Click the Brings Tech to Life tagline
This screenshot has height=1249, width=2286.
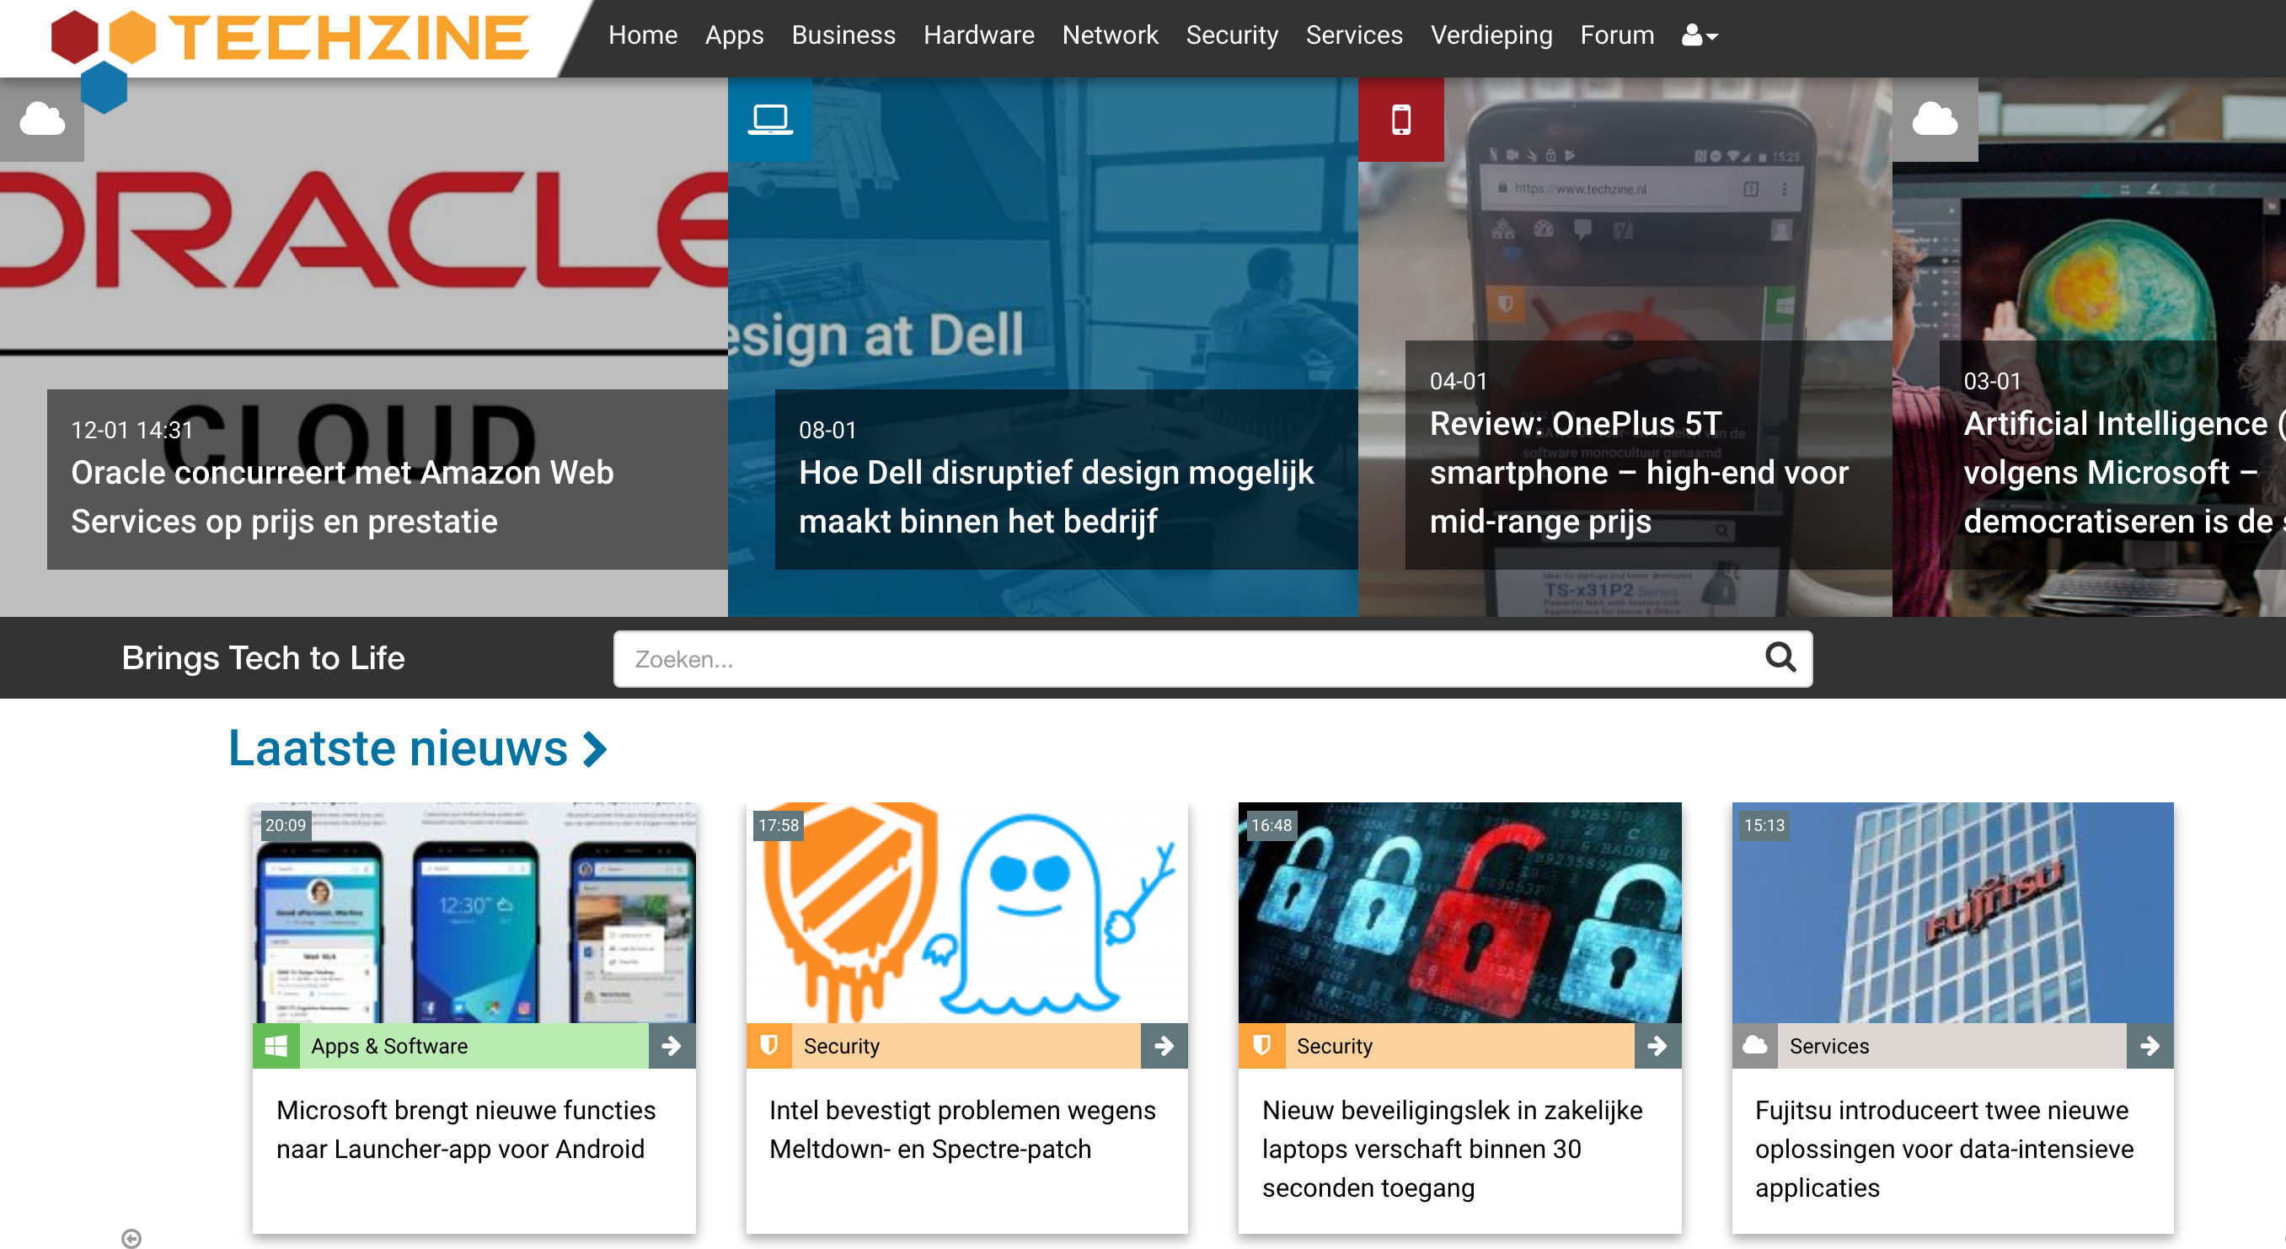(263, 657)
